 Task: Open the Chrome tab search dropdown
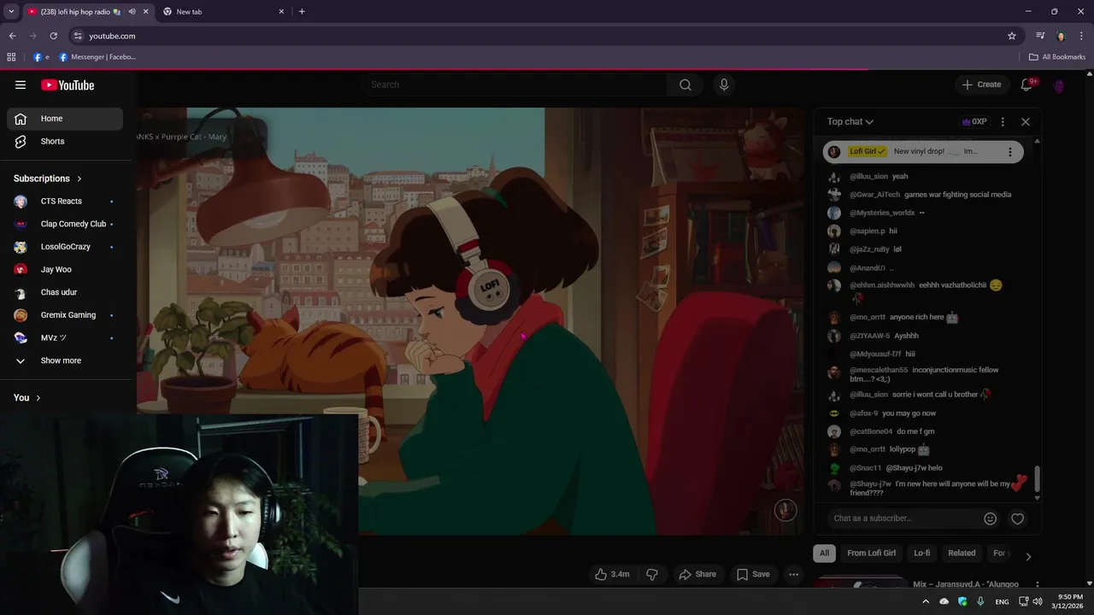(11, 11)
